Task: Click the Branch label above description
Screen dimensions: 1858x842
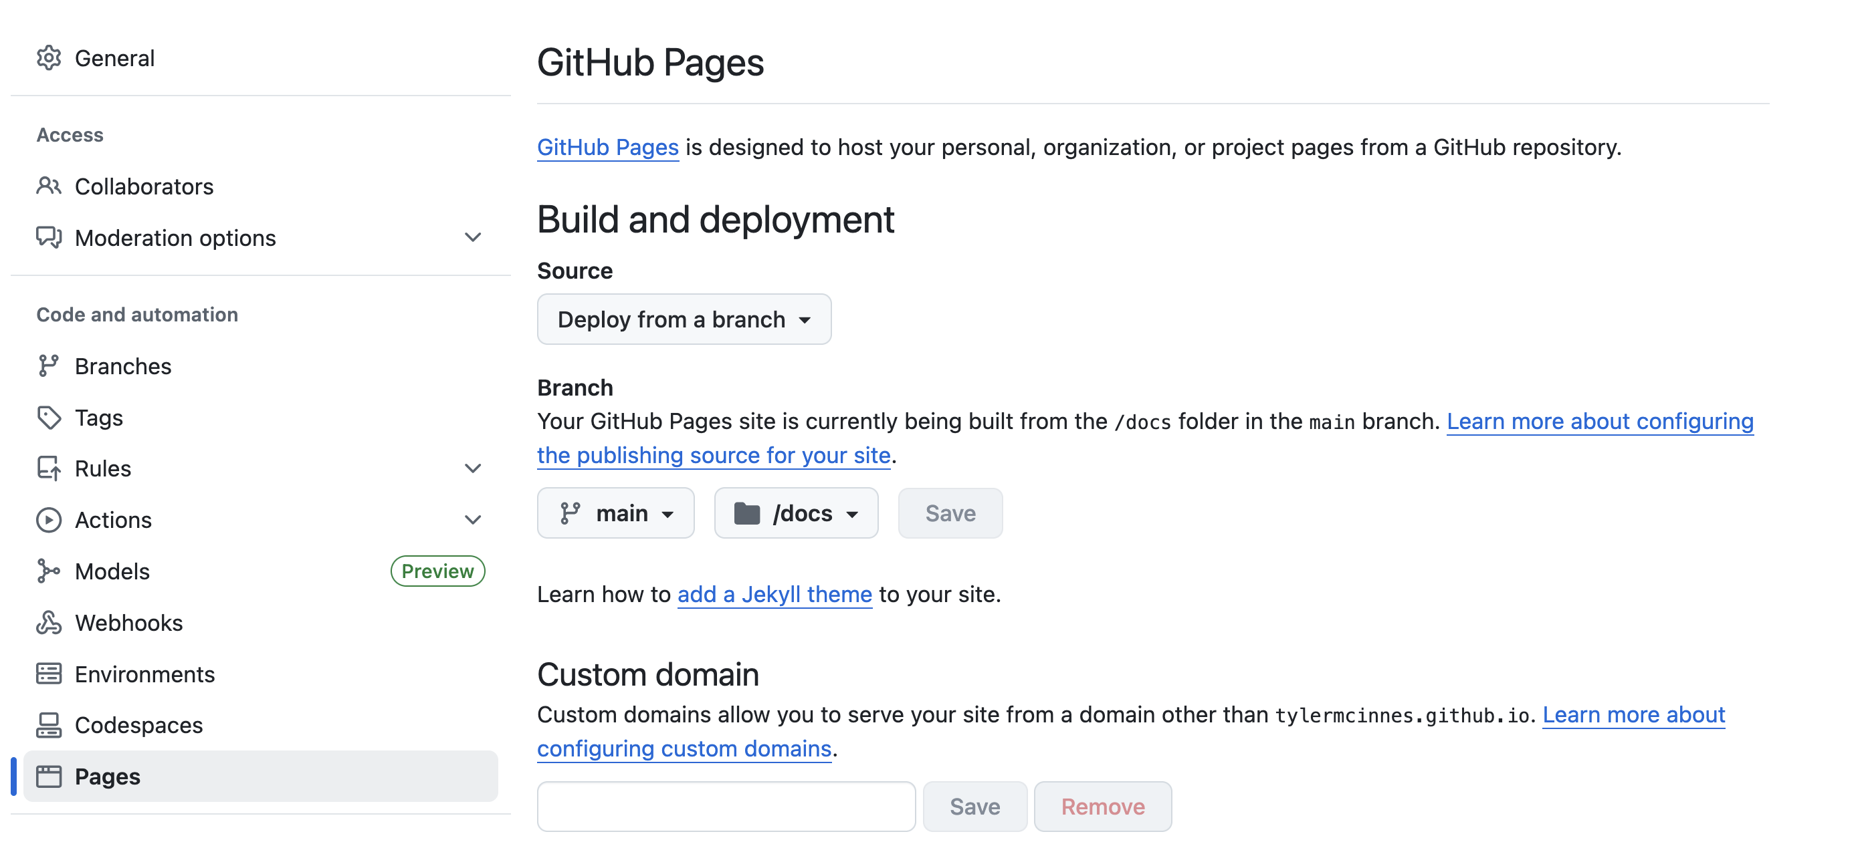Action: [x=575, y=387]
